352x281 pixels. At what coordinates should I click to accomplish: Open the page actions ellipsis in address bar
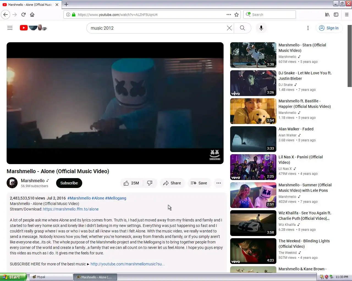[229, 15]
